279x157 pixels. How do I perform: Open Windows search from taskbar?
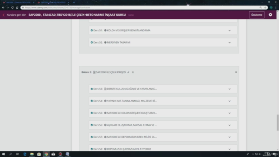tap(10, 154)
